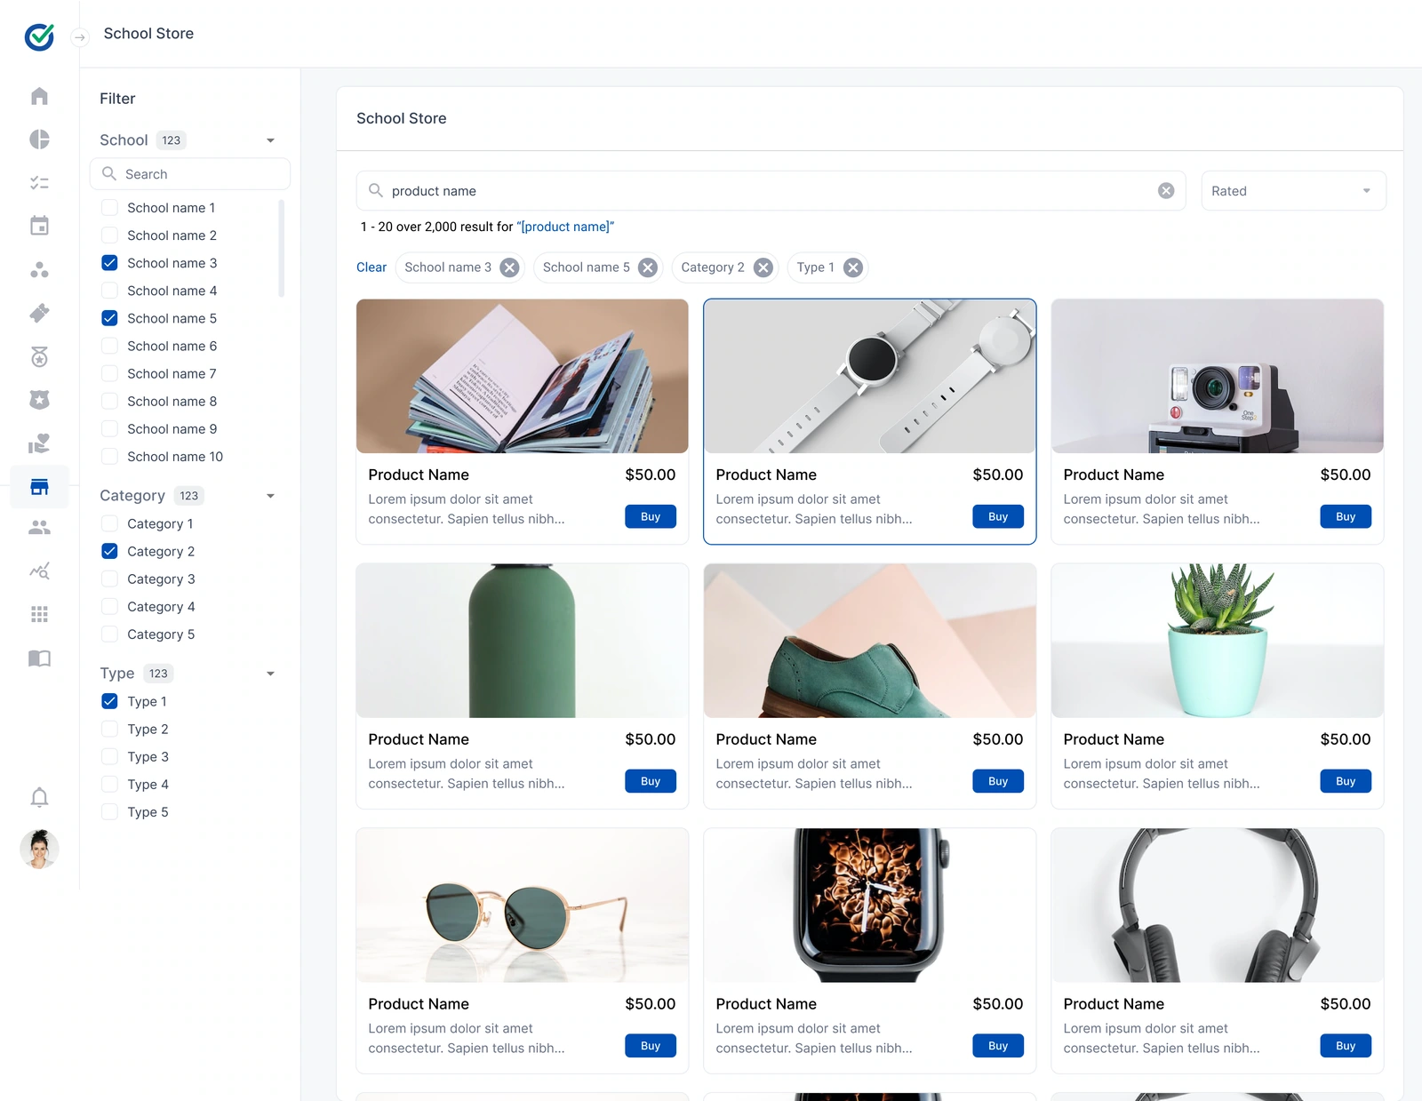Remove the Category 2 filter chip
This screenshot has width=1422, height=1101.
coord(763,267)
